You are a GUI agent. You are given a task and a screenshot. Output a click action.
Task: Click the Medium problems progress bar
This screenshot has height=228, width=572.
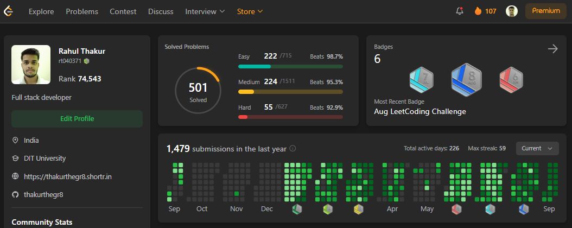(x=290, y=92)
